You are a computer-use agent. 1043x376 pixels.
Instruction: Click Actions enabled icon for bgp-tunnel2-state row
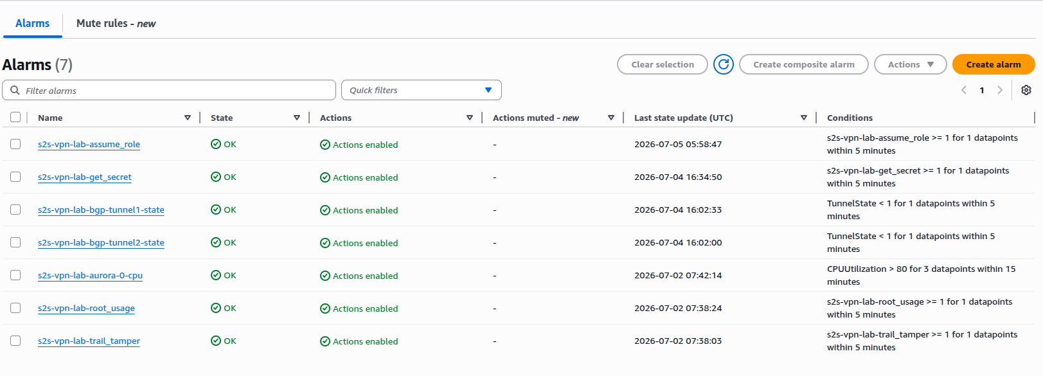325,243
